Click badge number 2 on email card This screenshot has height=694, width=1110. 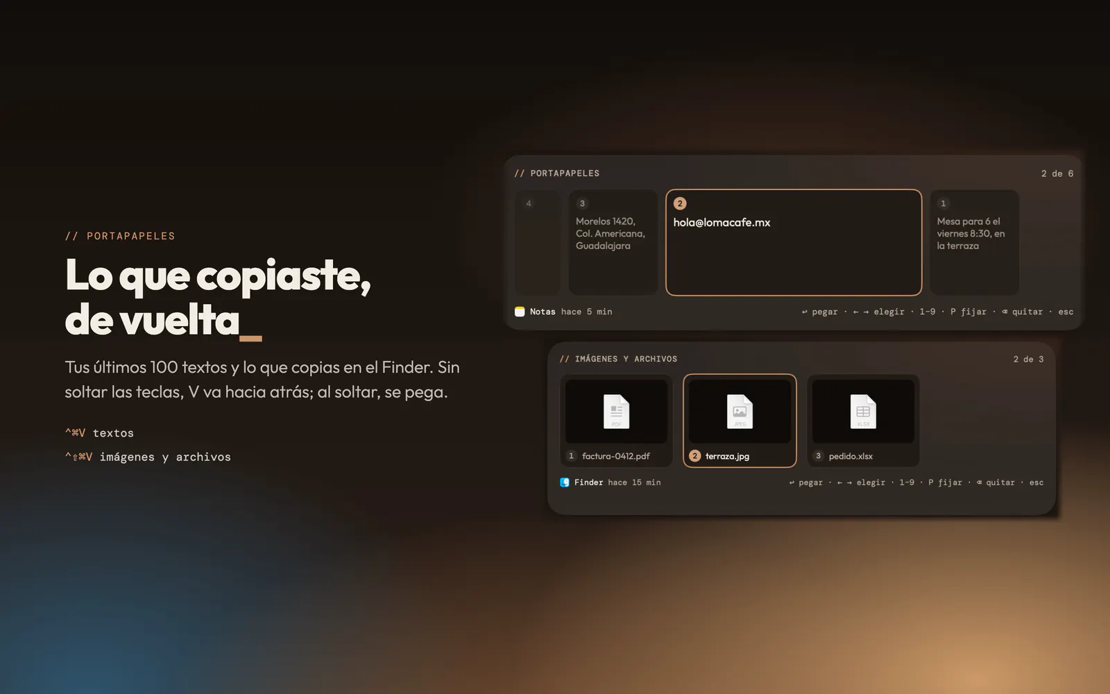680,203
